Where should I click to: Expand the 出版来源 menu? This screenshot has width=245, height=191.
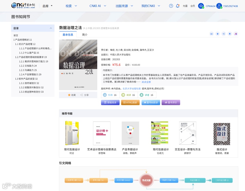(124, 6)
